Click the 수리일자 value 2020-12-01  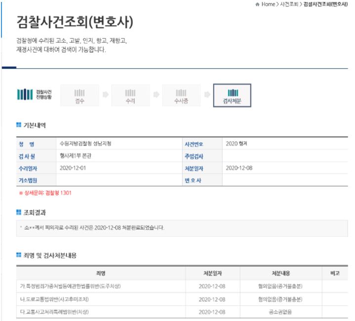pos(73,168)
